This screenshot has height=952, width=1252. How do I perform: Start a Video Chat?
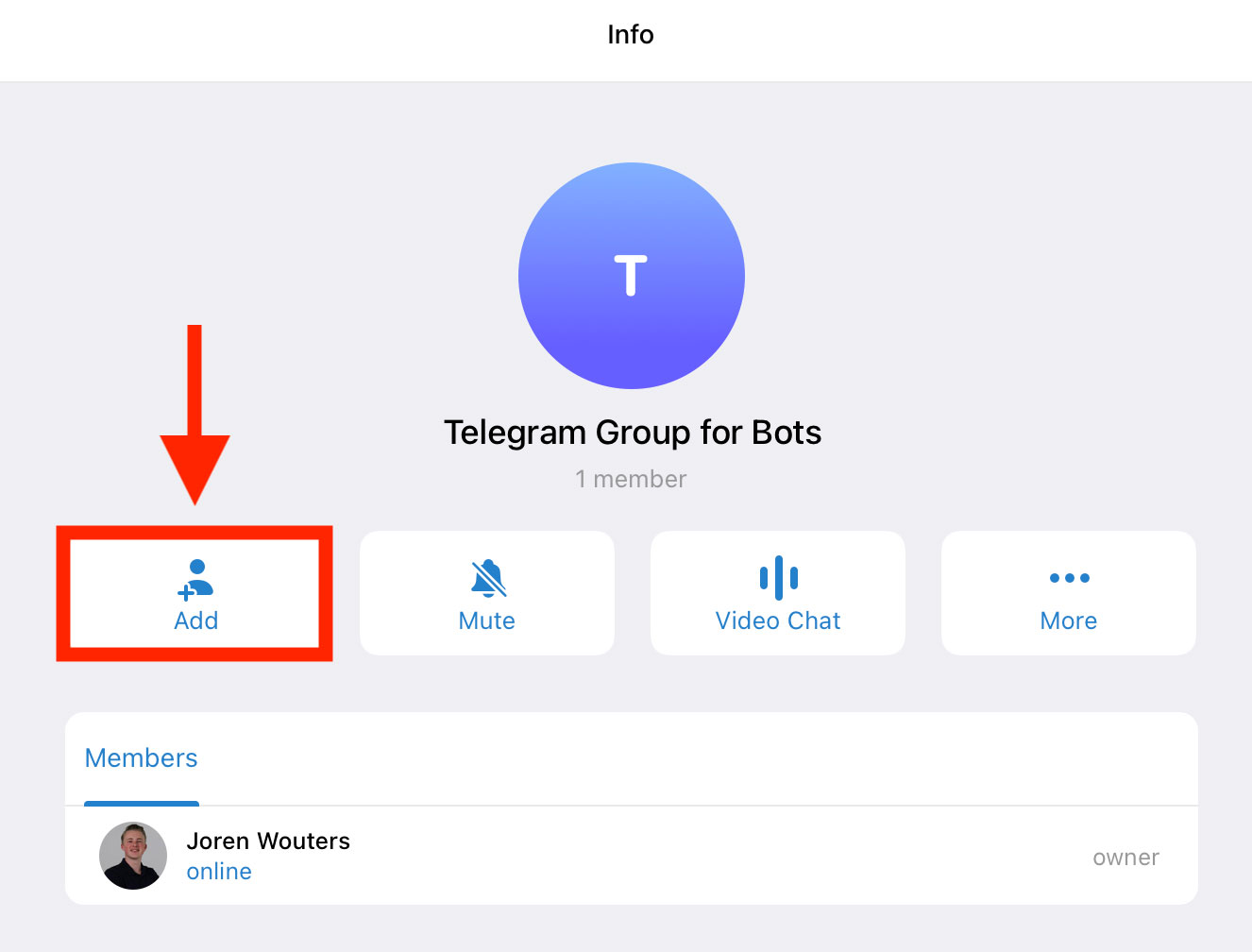[778, 593]
